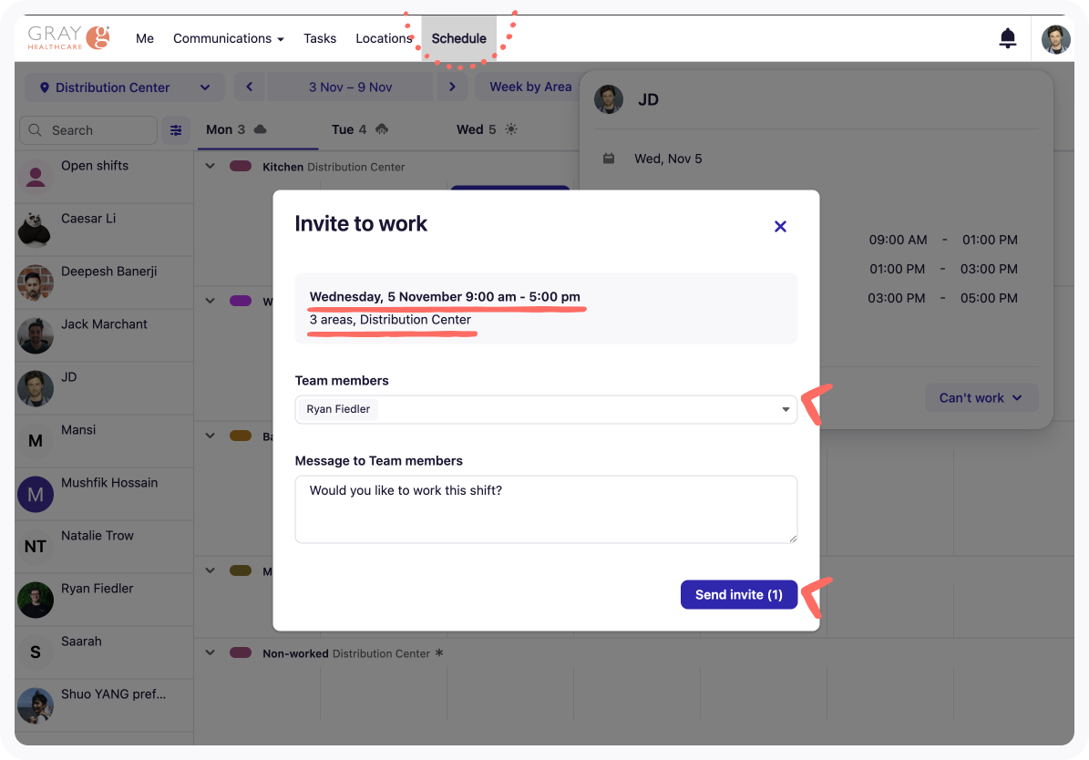Viewport: 1089px width, 760px height.
Task: Click the Open shifts icon
Action: click(x=36, y=176)
